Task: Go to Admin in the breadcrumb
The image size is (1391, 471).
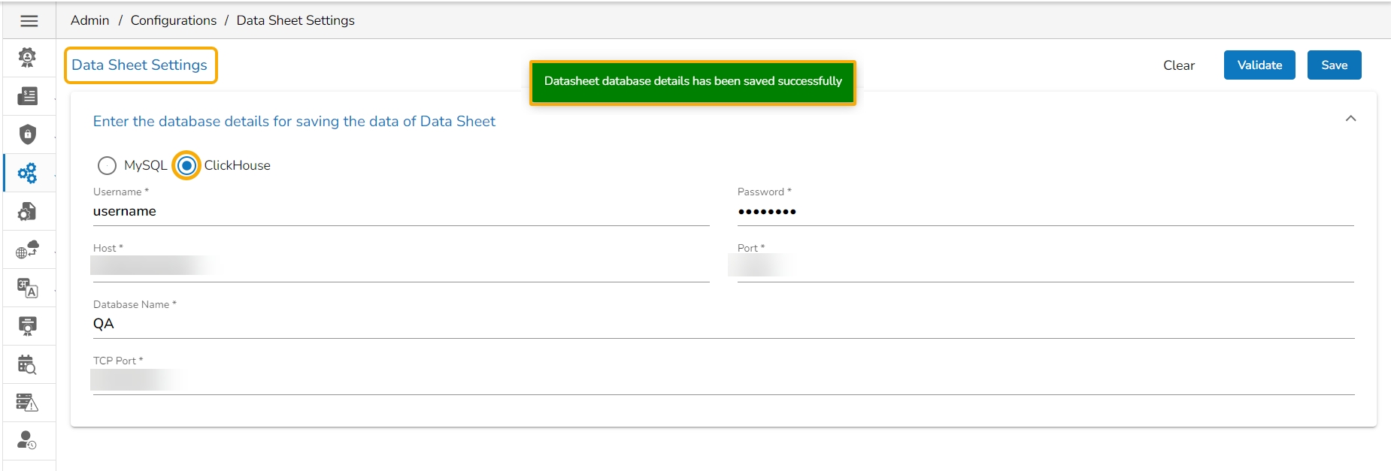Action: [90, 20]
